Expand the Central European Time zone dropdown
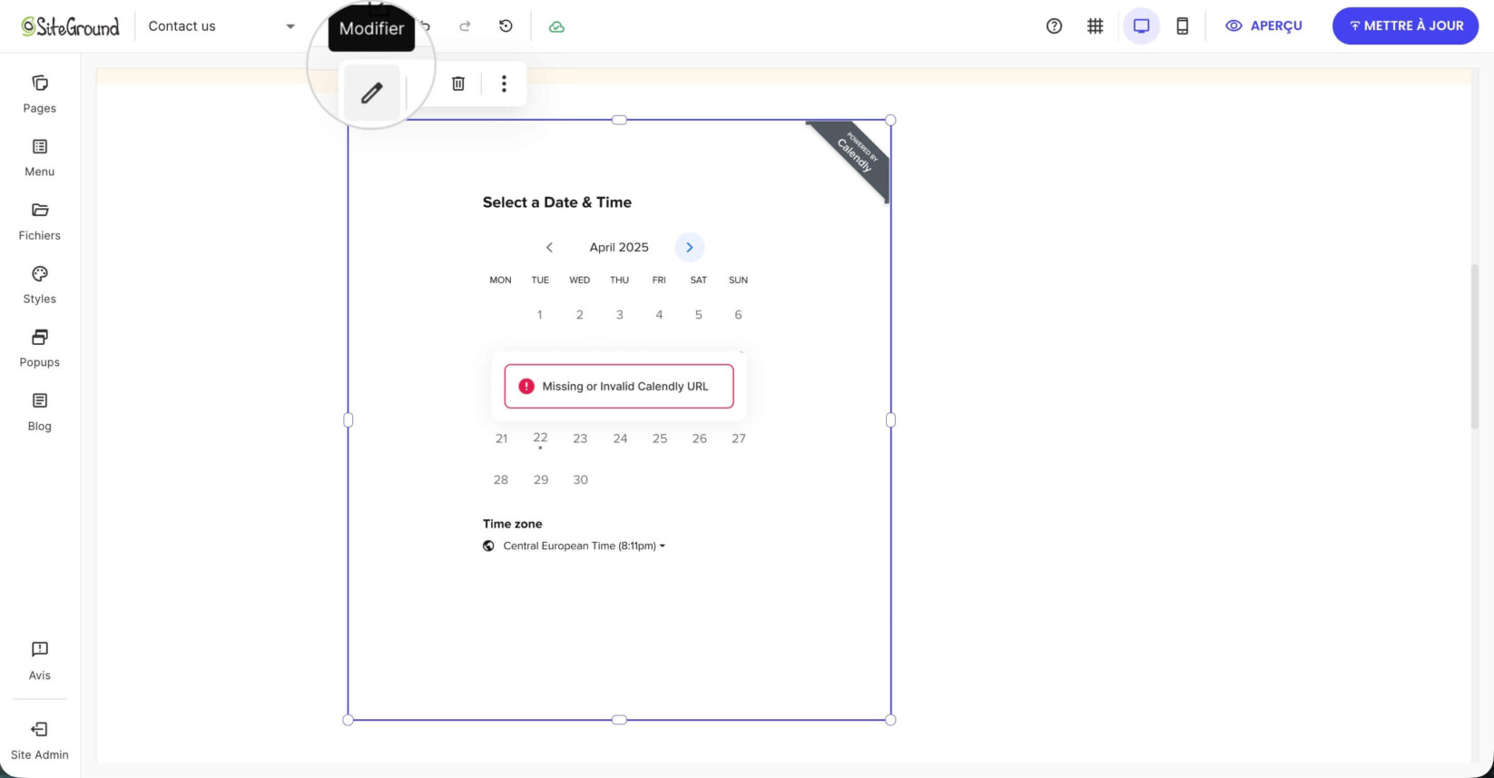This screenshot has height=778, width=1494. pyautogui.click(x=584, y=546)
